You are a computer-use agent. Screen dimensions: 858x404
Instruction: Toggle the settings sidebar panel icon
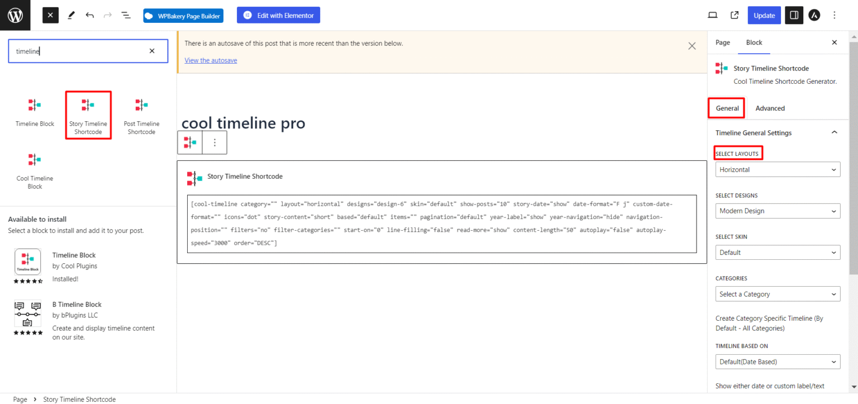(x=793, y=15)
